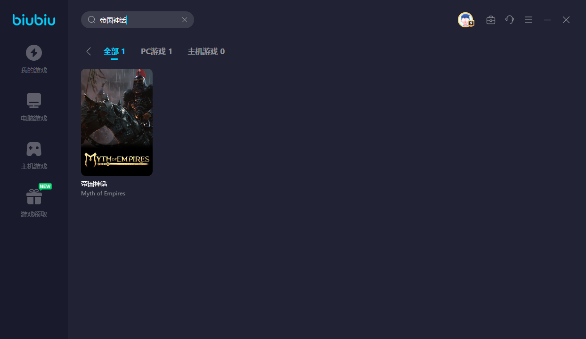Switch to the 主机游戏 0 tab
The width and height of the screenshot is (586, 339).
206,51
